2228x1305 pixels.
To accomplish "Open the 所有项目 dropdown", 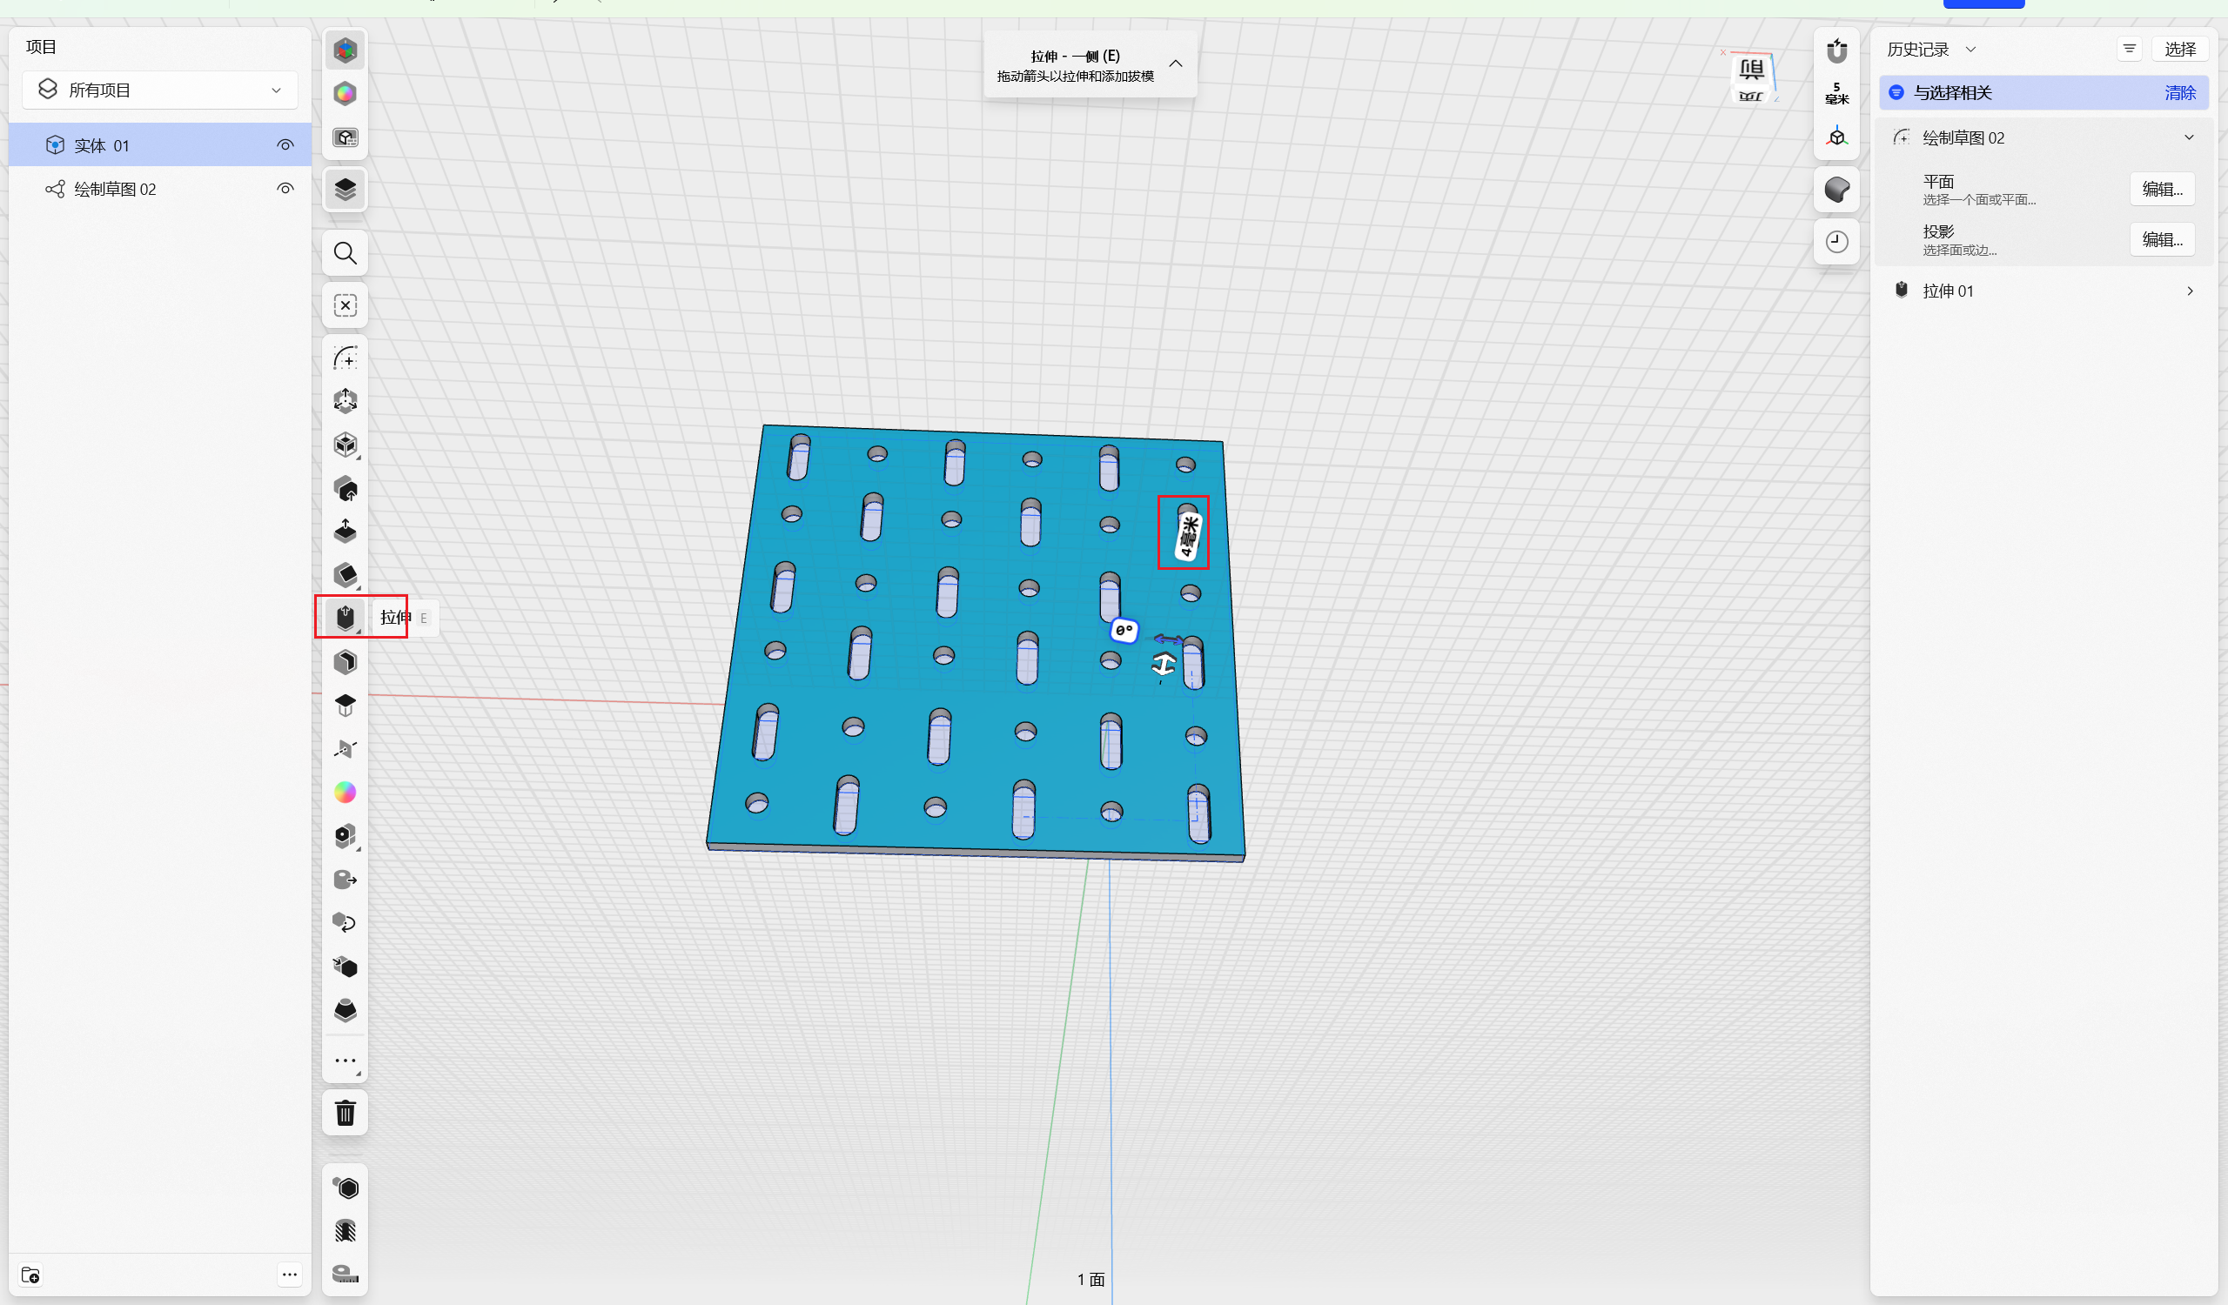I will 160,90.
